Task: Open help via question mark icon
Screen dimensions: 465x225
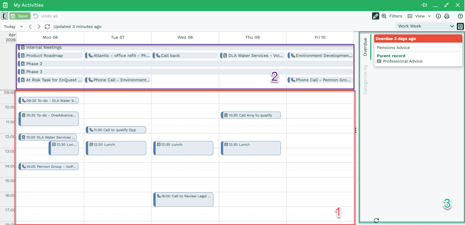Action: point(460,16)
